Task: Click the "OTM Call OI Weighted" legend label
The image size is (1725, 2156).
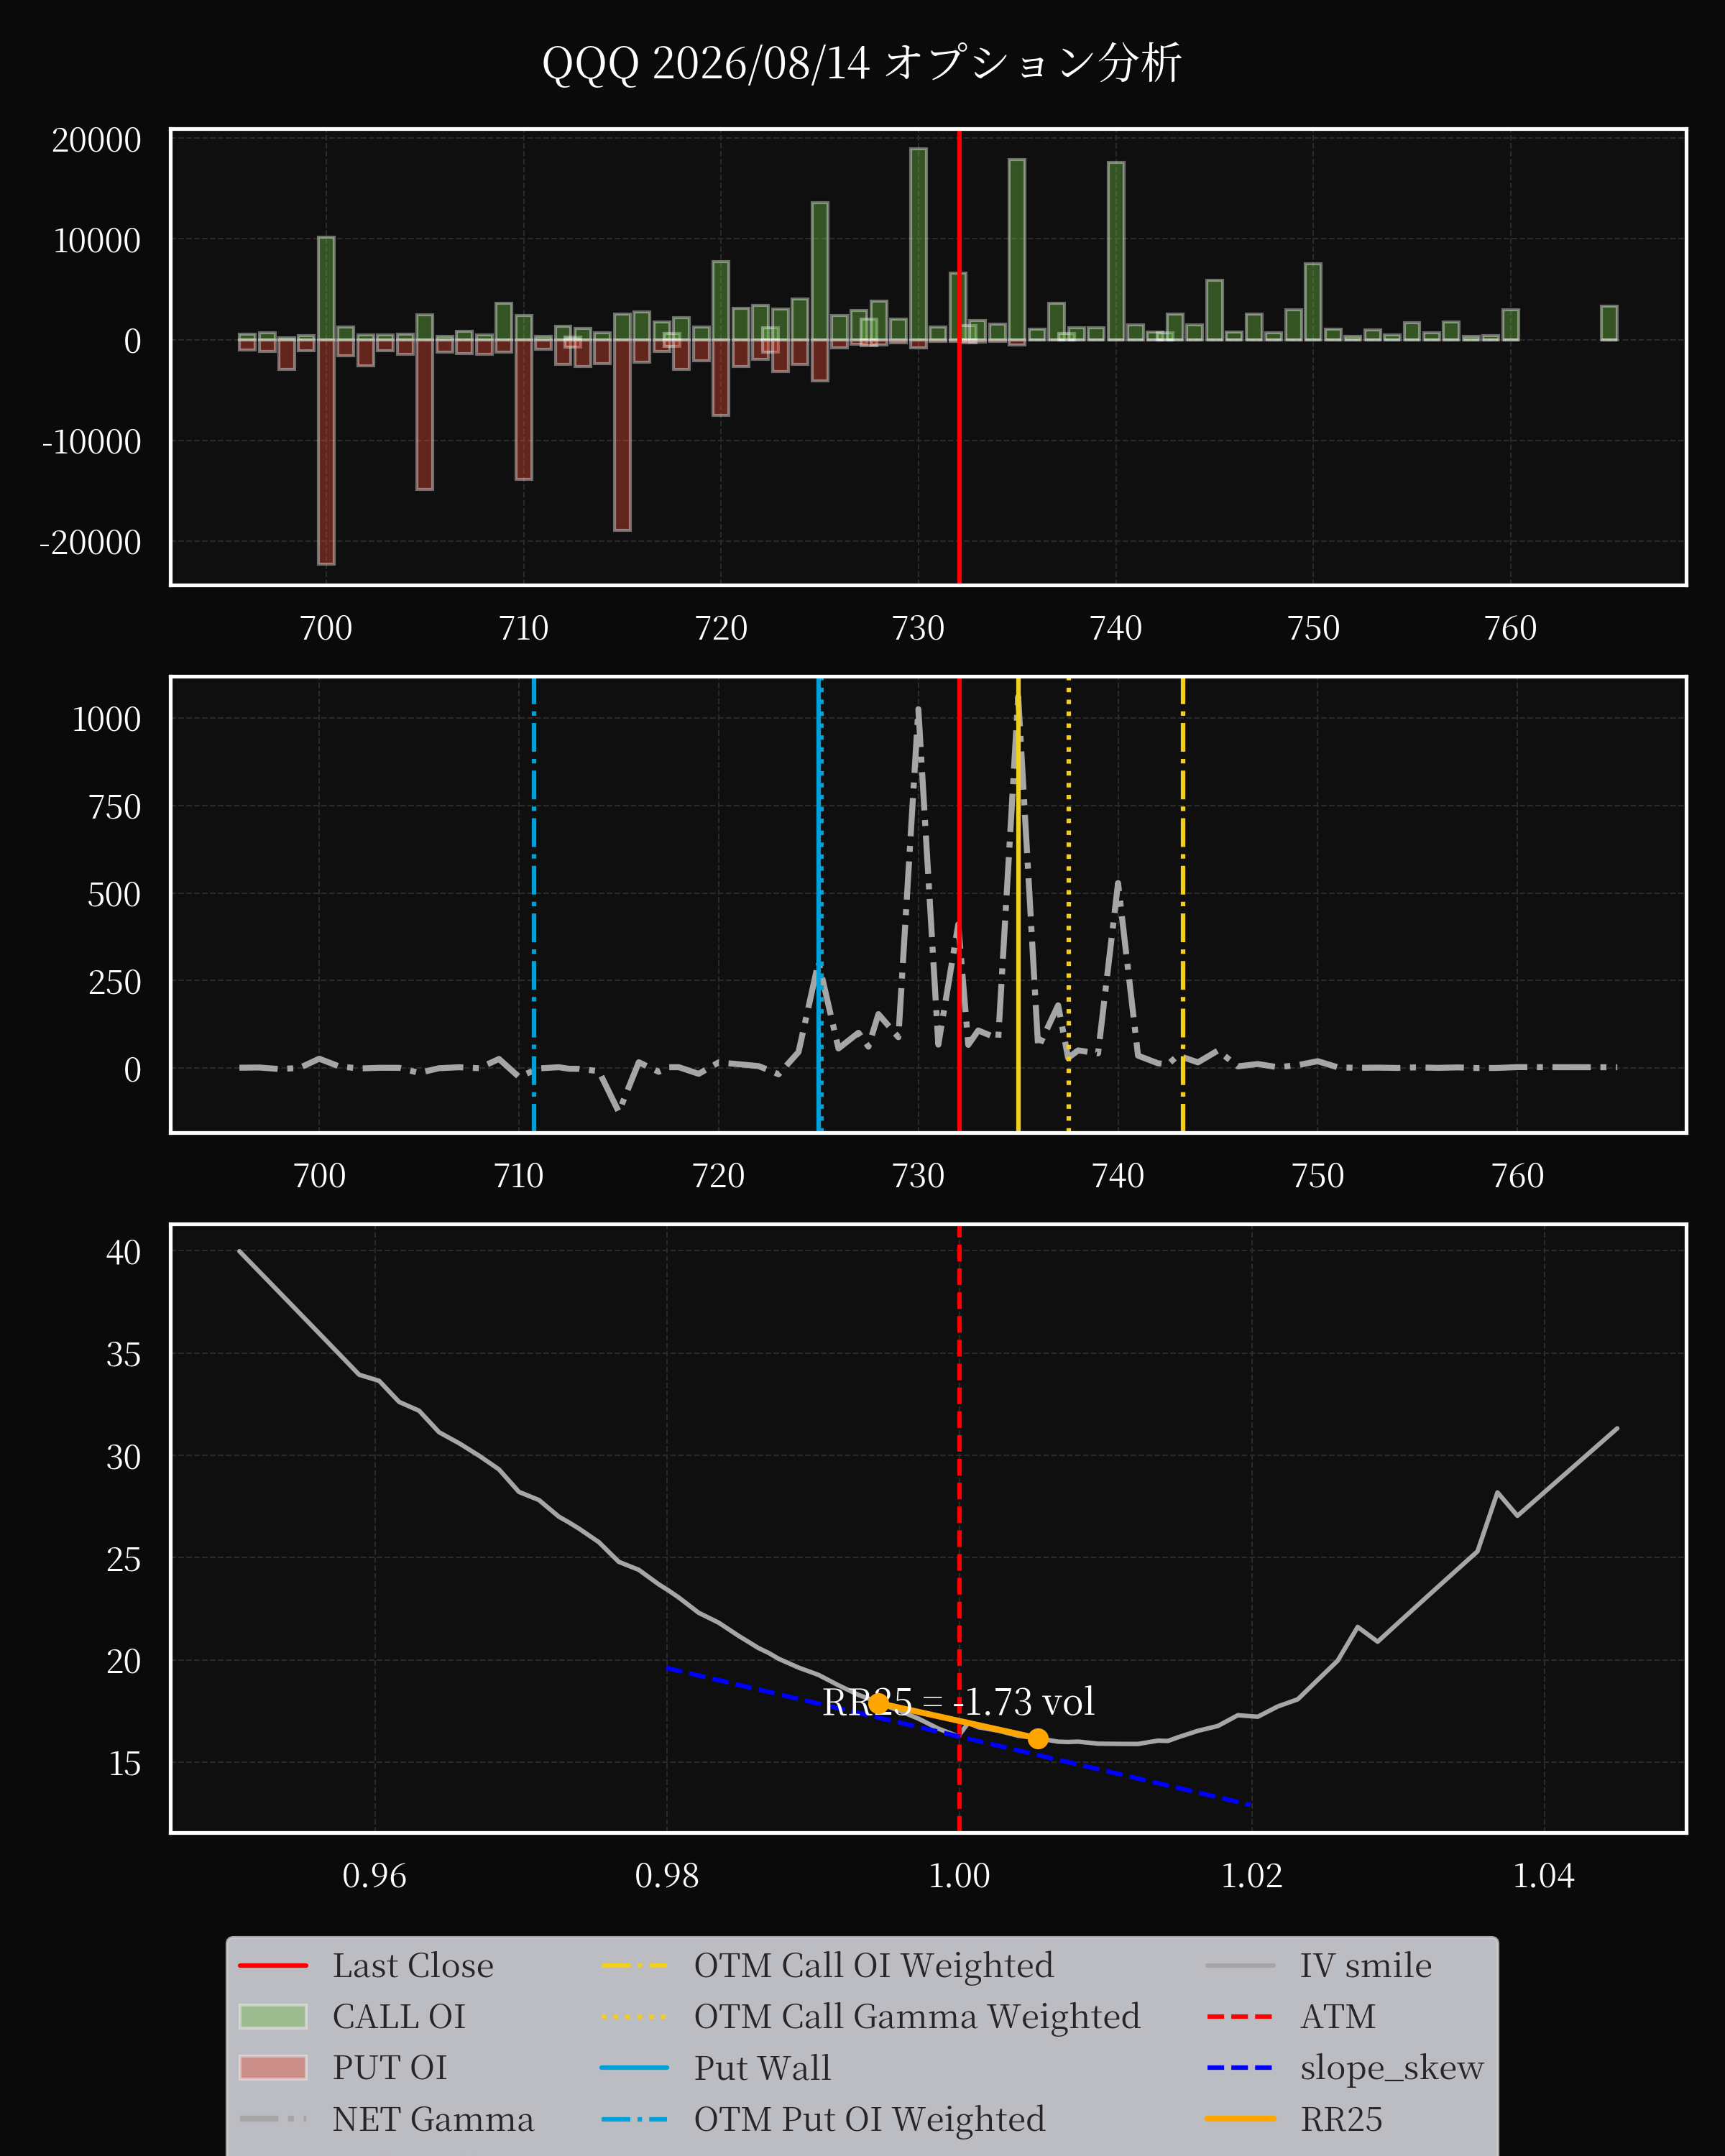Action: pyautogui.click(x=874, y=1965)
